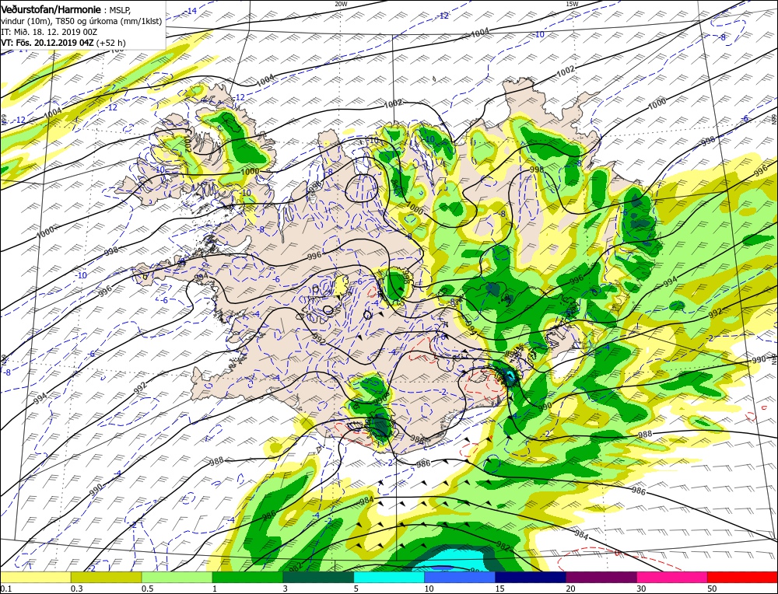Click the dark green 3–5 legend swatch
The height and width of the screenshot is (594, 778).
[318, 577]
